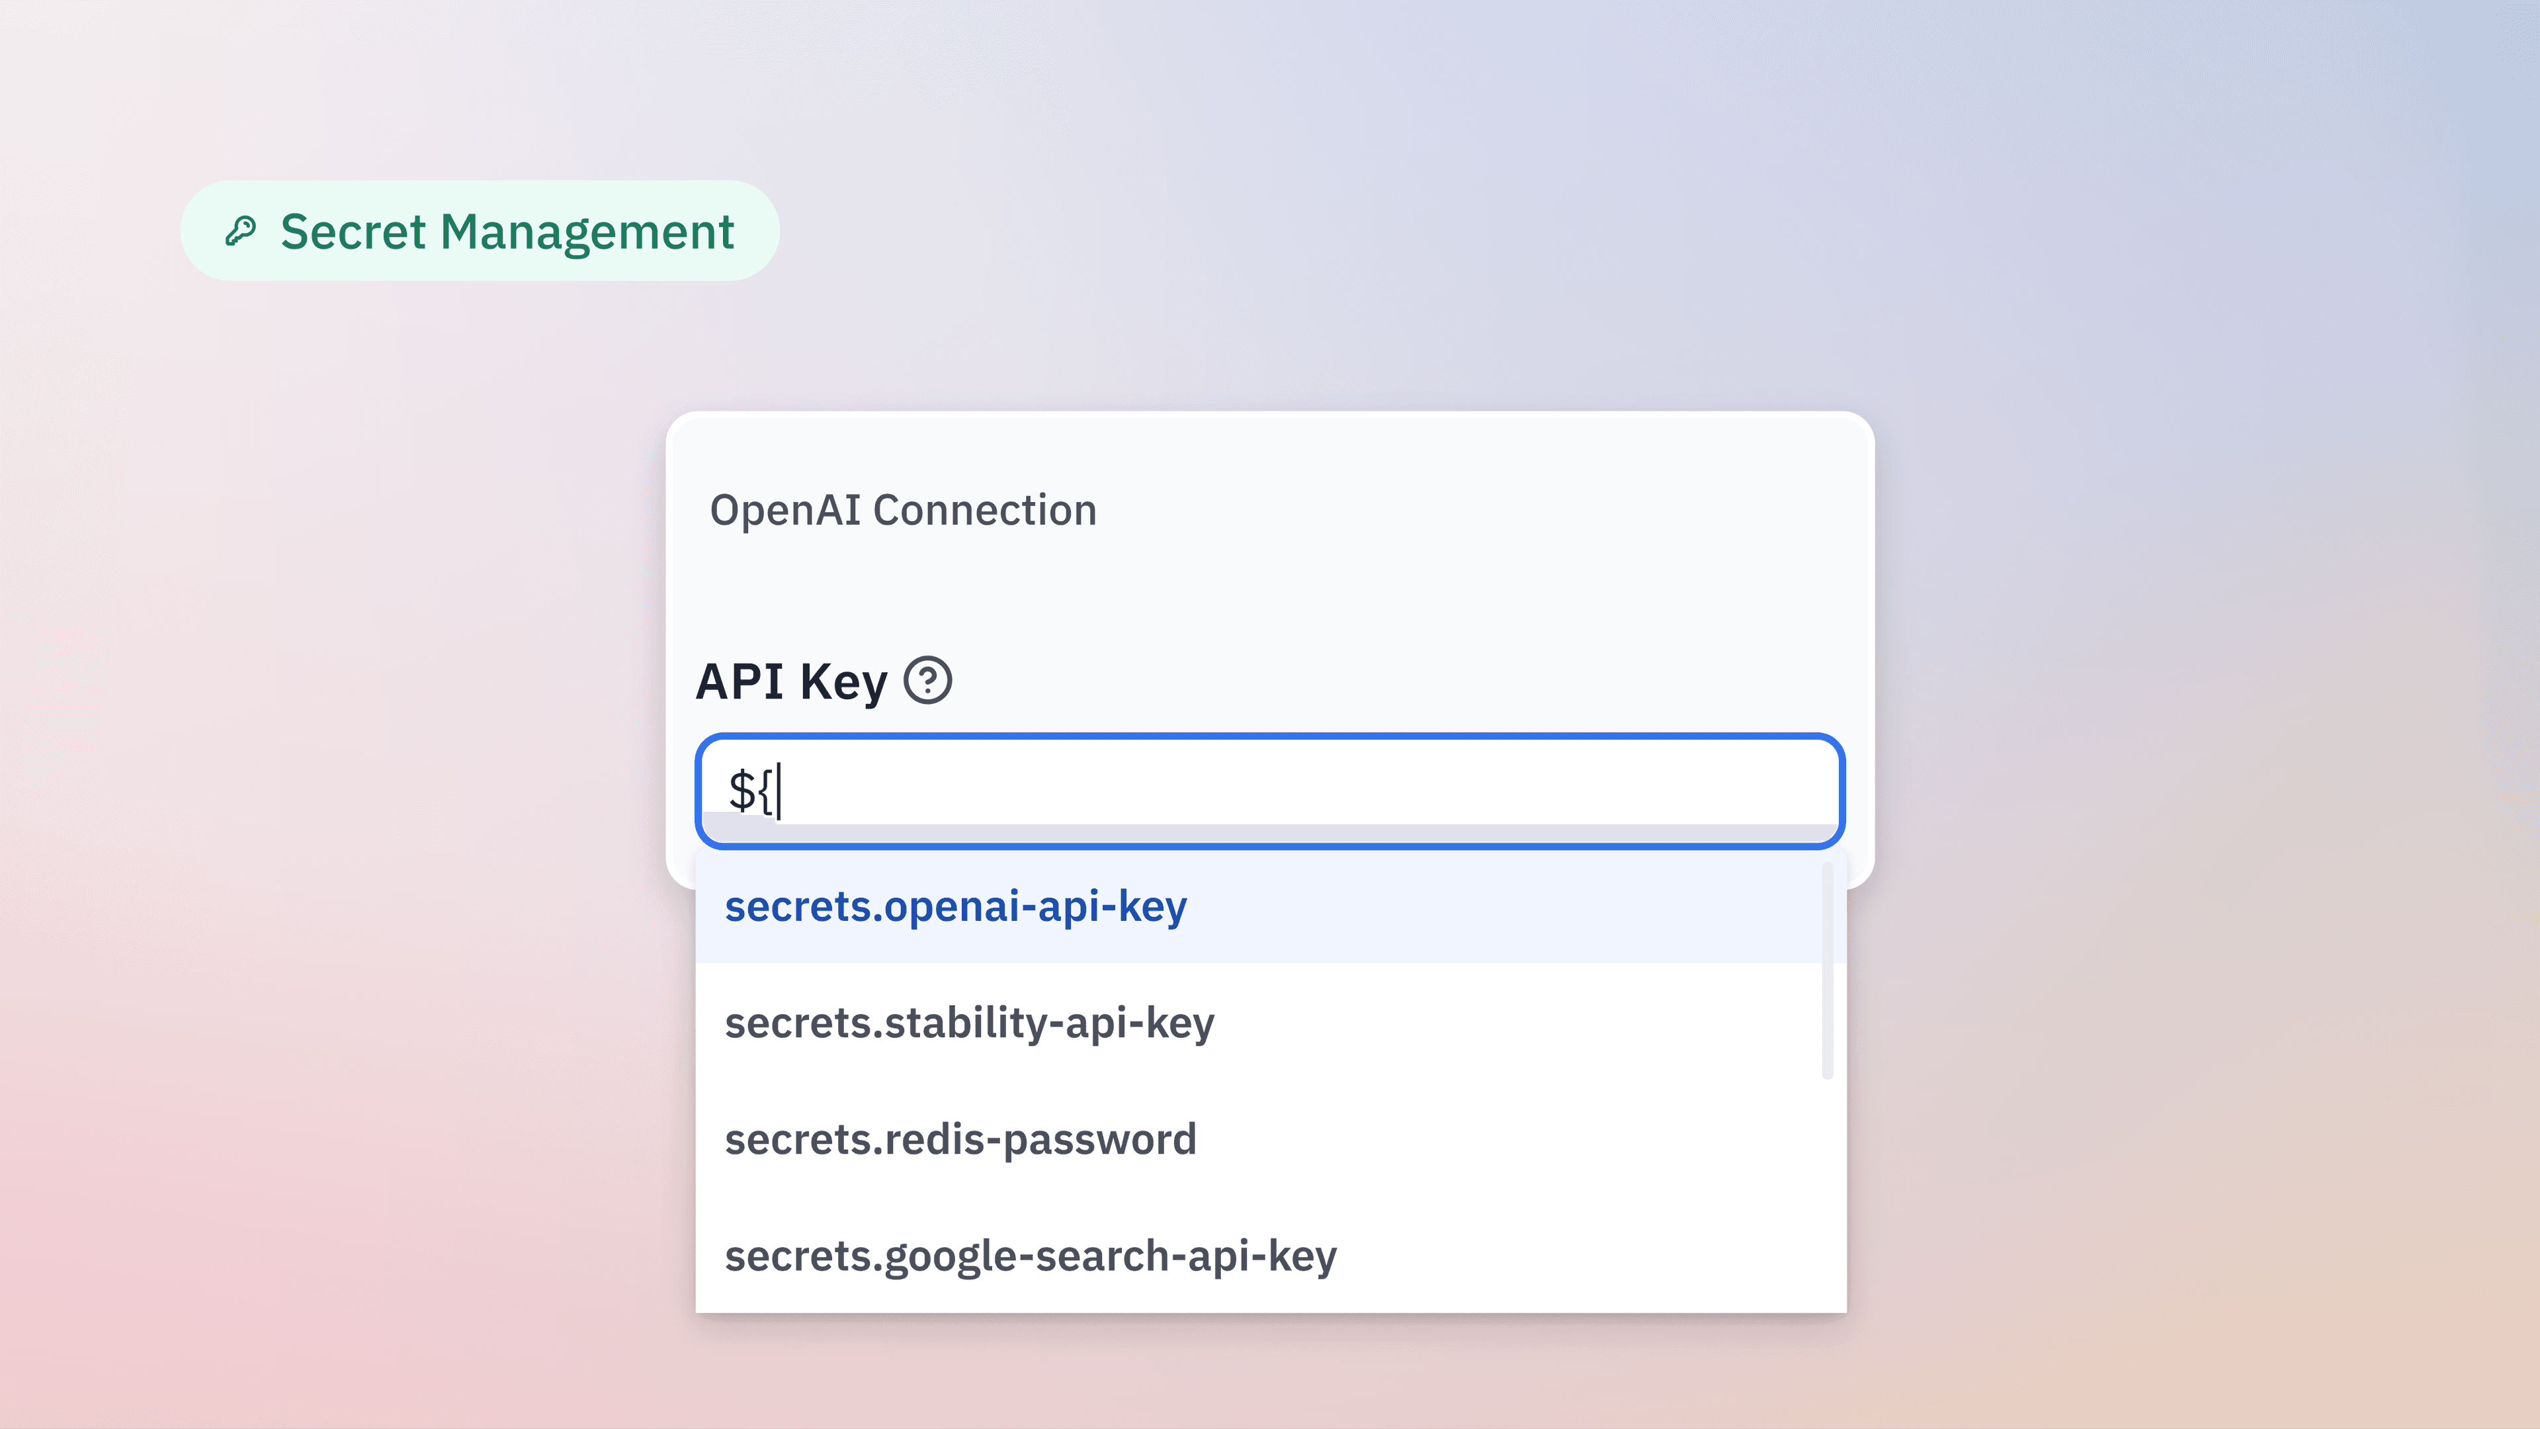Viewport: 2540px width, 1429px height.
Task: Click the gray bar at bottom of API Key field
Action: pos(1270,834)
